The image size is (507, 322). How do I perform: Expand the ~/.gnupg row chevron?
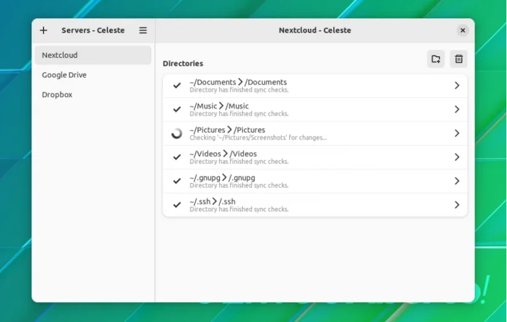pyautogui.click(x=457, y=181)
